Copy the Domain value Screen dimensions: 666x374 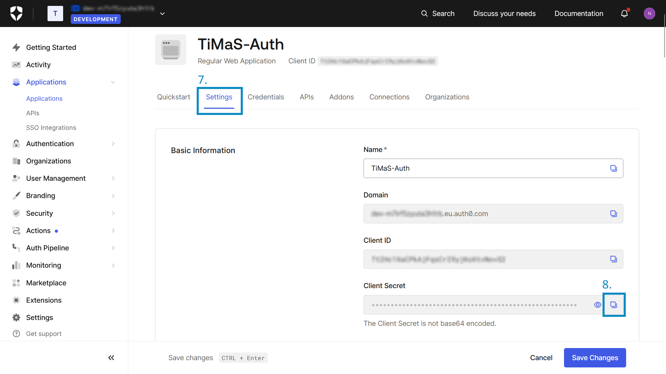614,214
